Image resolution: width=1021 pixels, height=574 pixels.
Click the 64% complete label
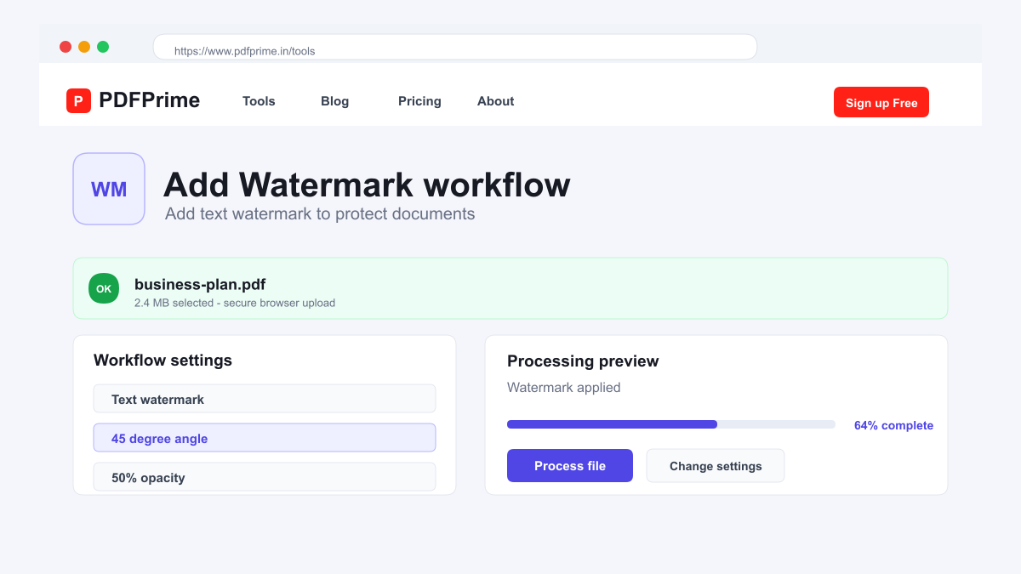click(x=893, y=425)
